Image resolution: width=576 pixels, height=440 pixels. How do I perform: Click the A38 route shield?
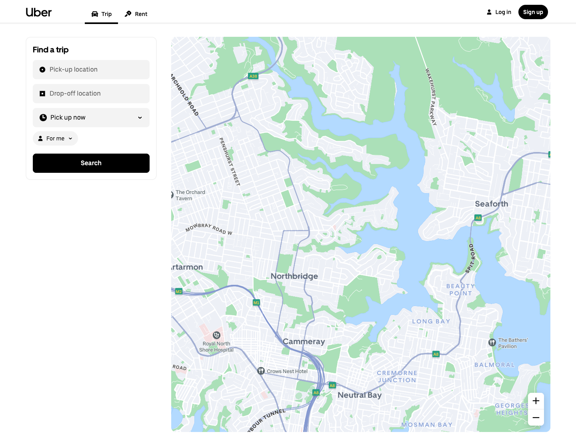253,76
